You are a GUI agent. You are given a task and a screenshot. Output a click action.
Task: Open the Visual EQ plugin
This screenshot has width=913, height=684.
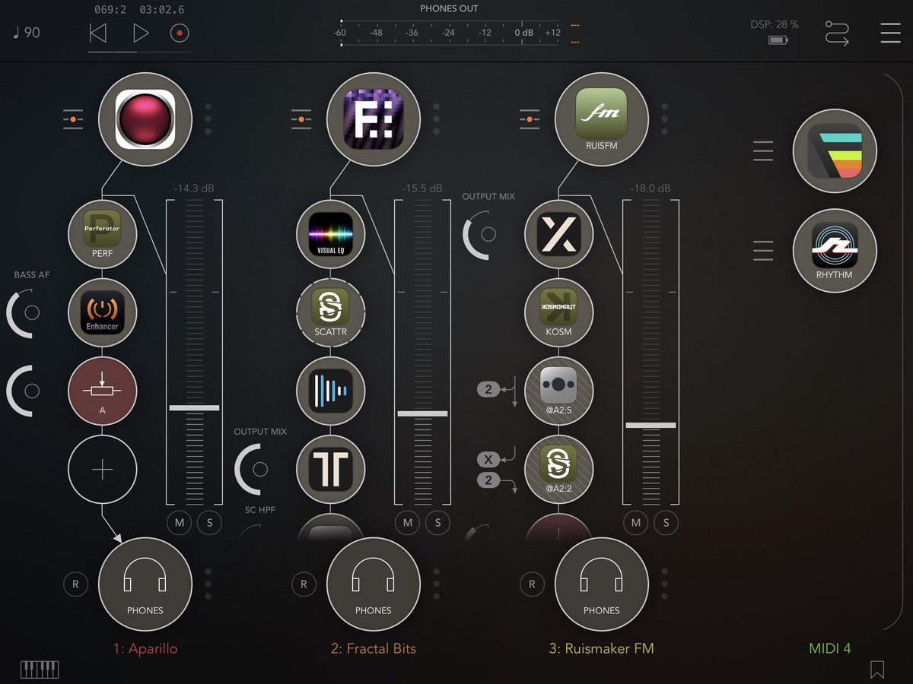coord(331,234)
